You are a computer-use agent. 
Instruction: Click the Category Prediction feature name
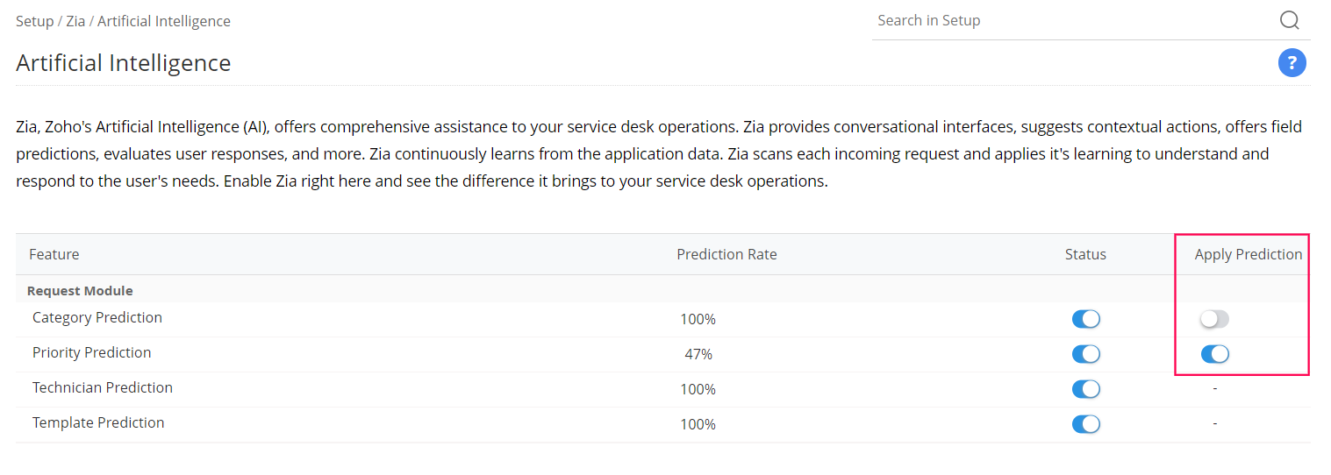click(97, 317)
